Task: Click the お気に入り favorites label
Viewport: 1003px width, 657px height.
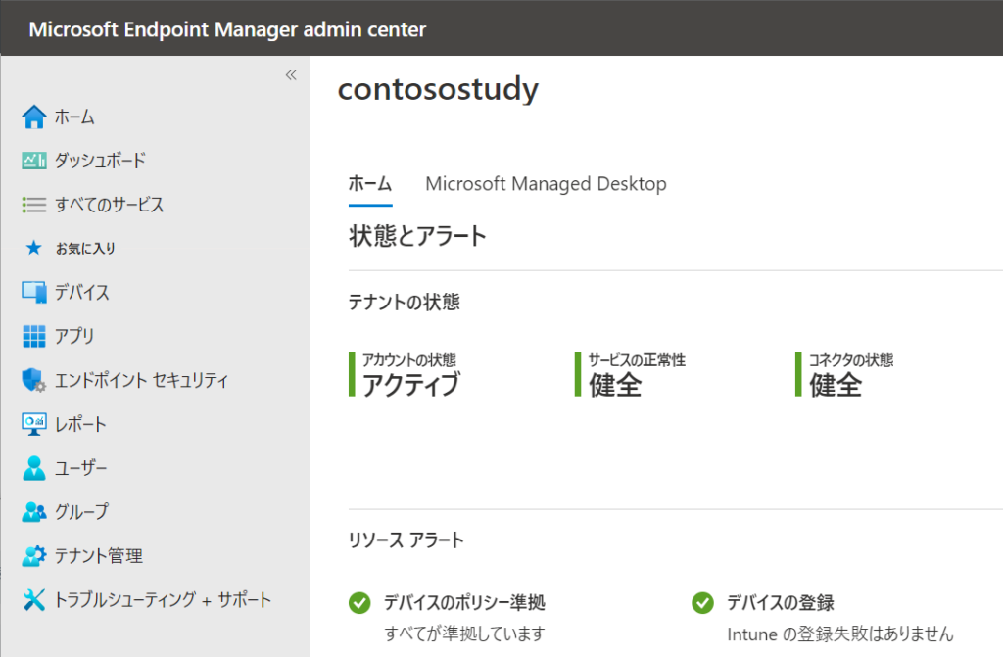Action: [85, 249]
